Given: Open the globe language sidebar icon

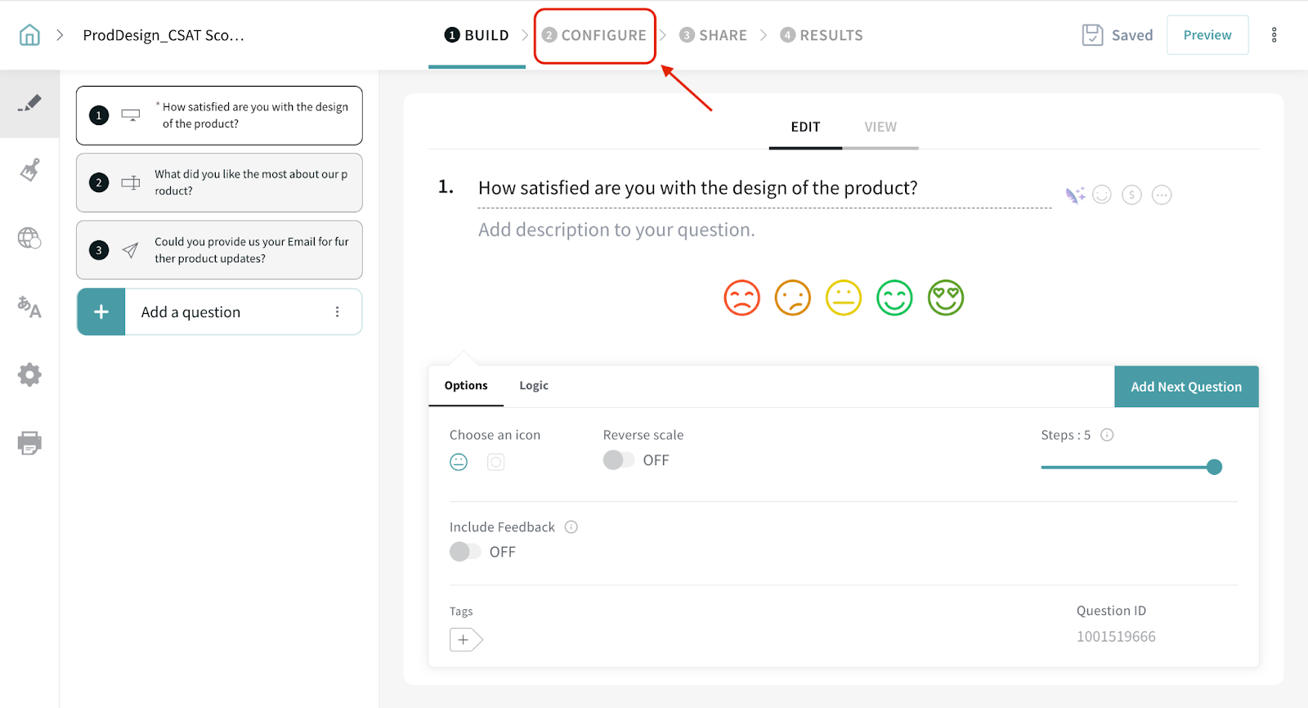Looking at the screenshot, I should tap(29, 238).
